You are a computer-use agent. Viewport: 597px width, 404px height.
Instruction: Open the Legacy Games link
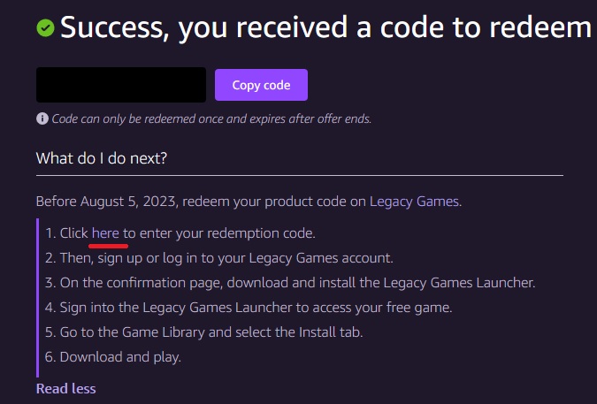pos(414,202)
